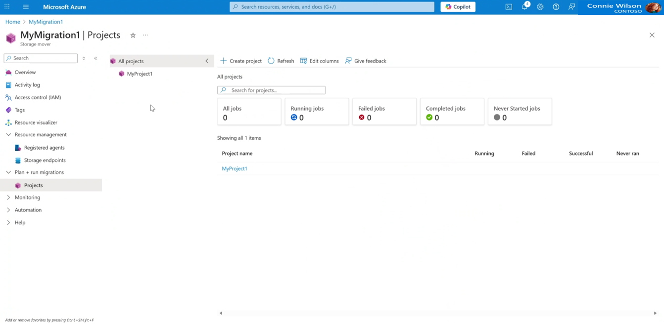Viewport: 664px width, 324px height.
Task: Click the horizontal scrollbar right arrow
Action: 655,313
